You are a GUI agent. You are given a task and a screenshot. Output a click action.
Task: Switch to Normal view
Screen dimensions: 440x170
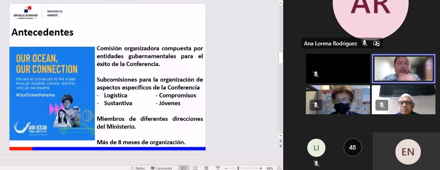(184, 168)
